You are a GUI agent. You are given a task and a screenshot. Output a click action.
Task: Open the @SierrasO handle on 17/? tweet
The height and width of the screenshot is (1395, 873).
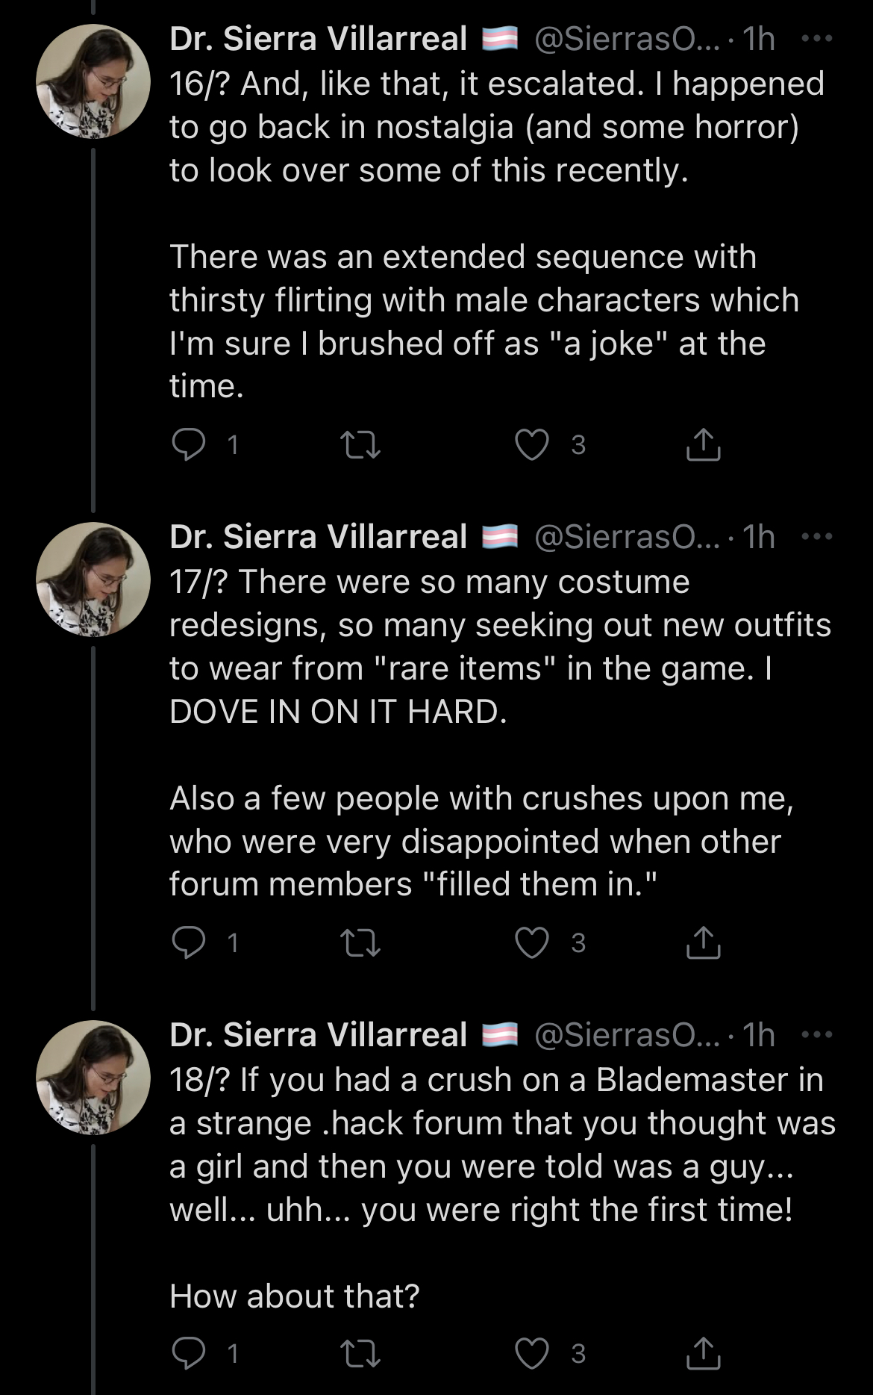click(x=627, y=537)
